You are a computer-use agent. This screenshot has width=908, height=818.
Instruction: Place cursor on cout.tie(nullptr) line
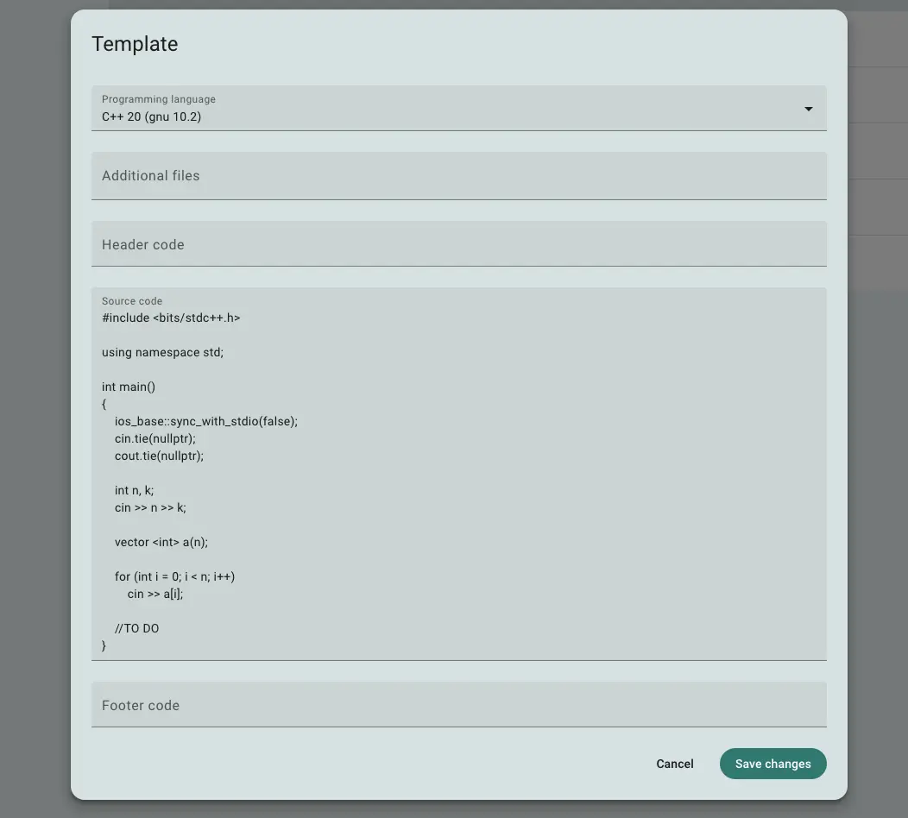160,456
